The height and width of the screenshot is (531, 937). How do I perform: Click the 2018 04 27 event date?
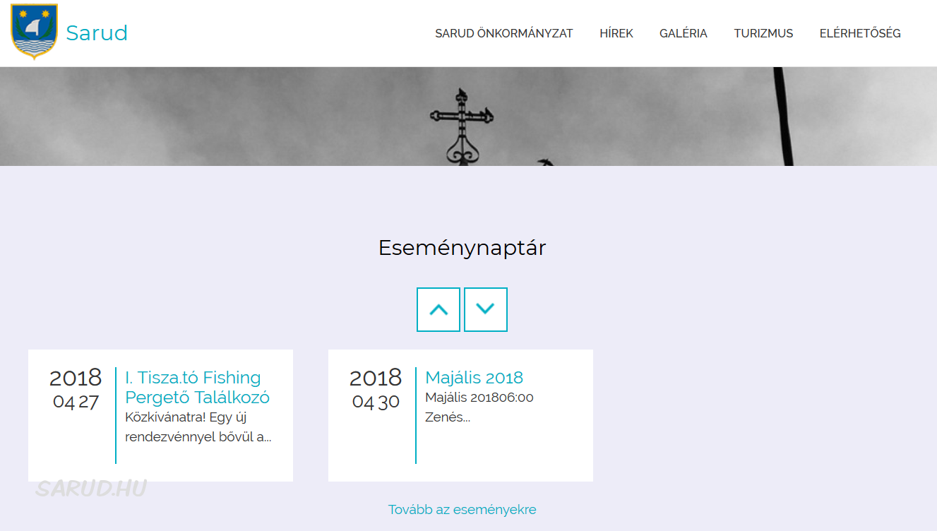76,389
